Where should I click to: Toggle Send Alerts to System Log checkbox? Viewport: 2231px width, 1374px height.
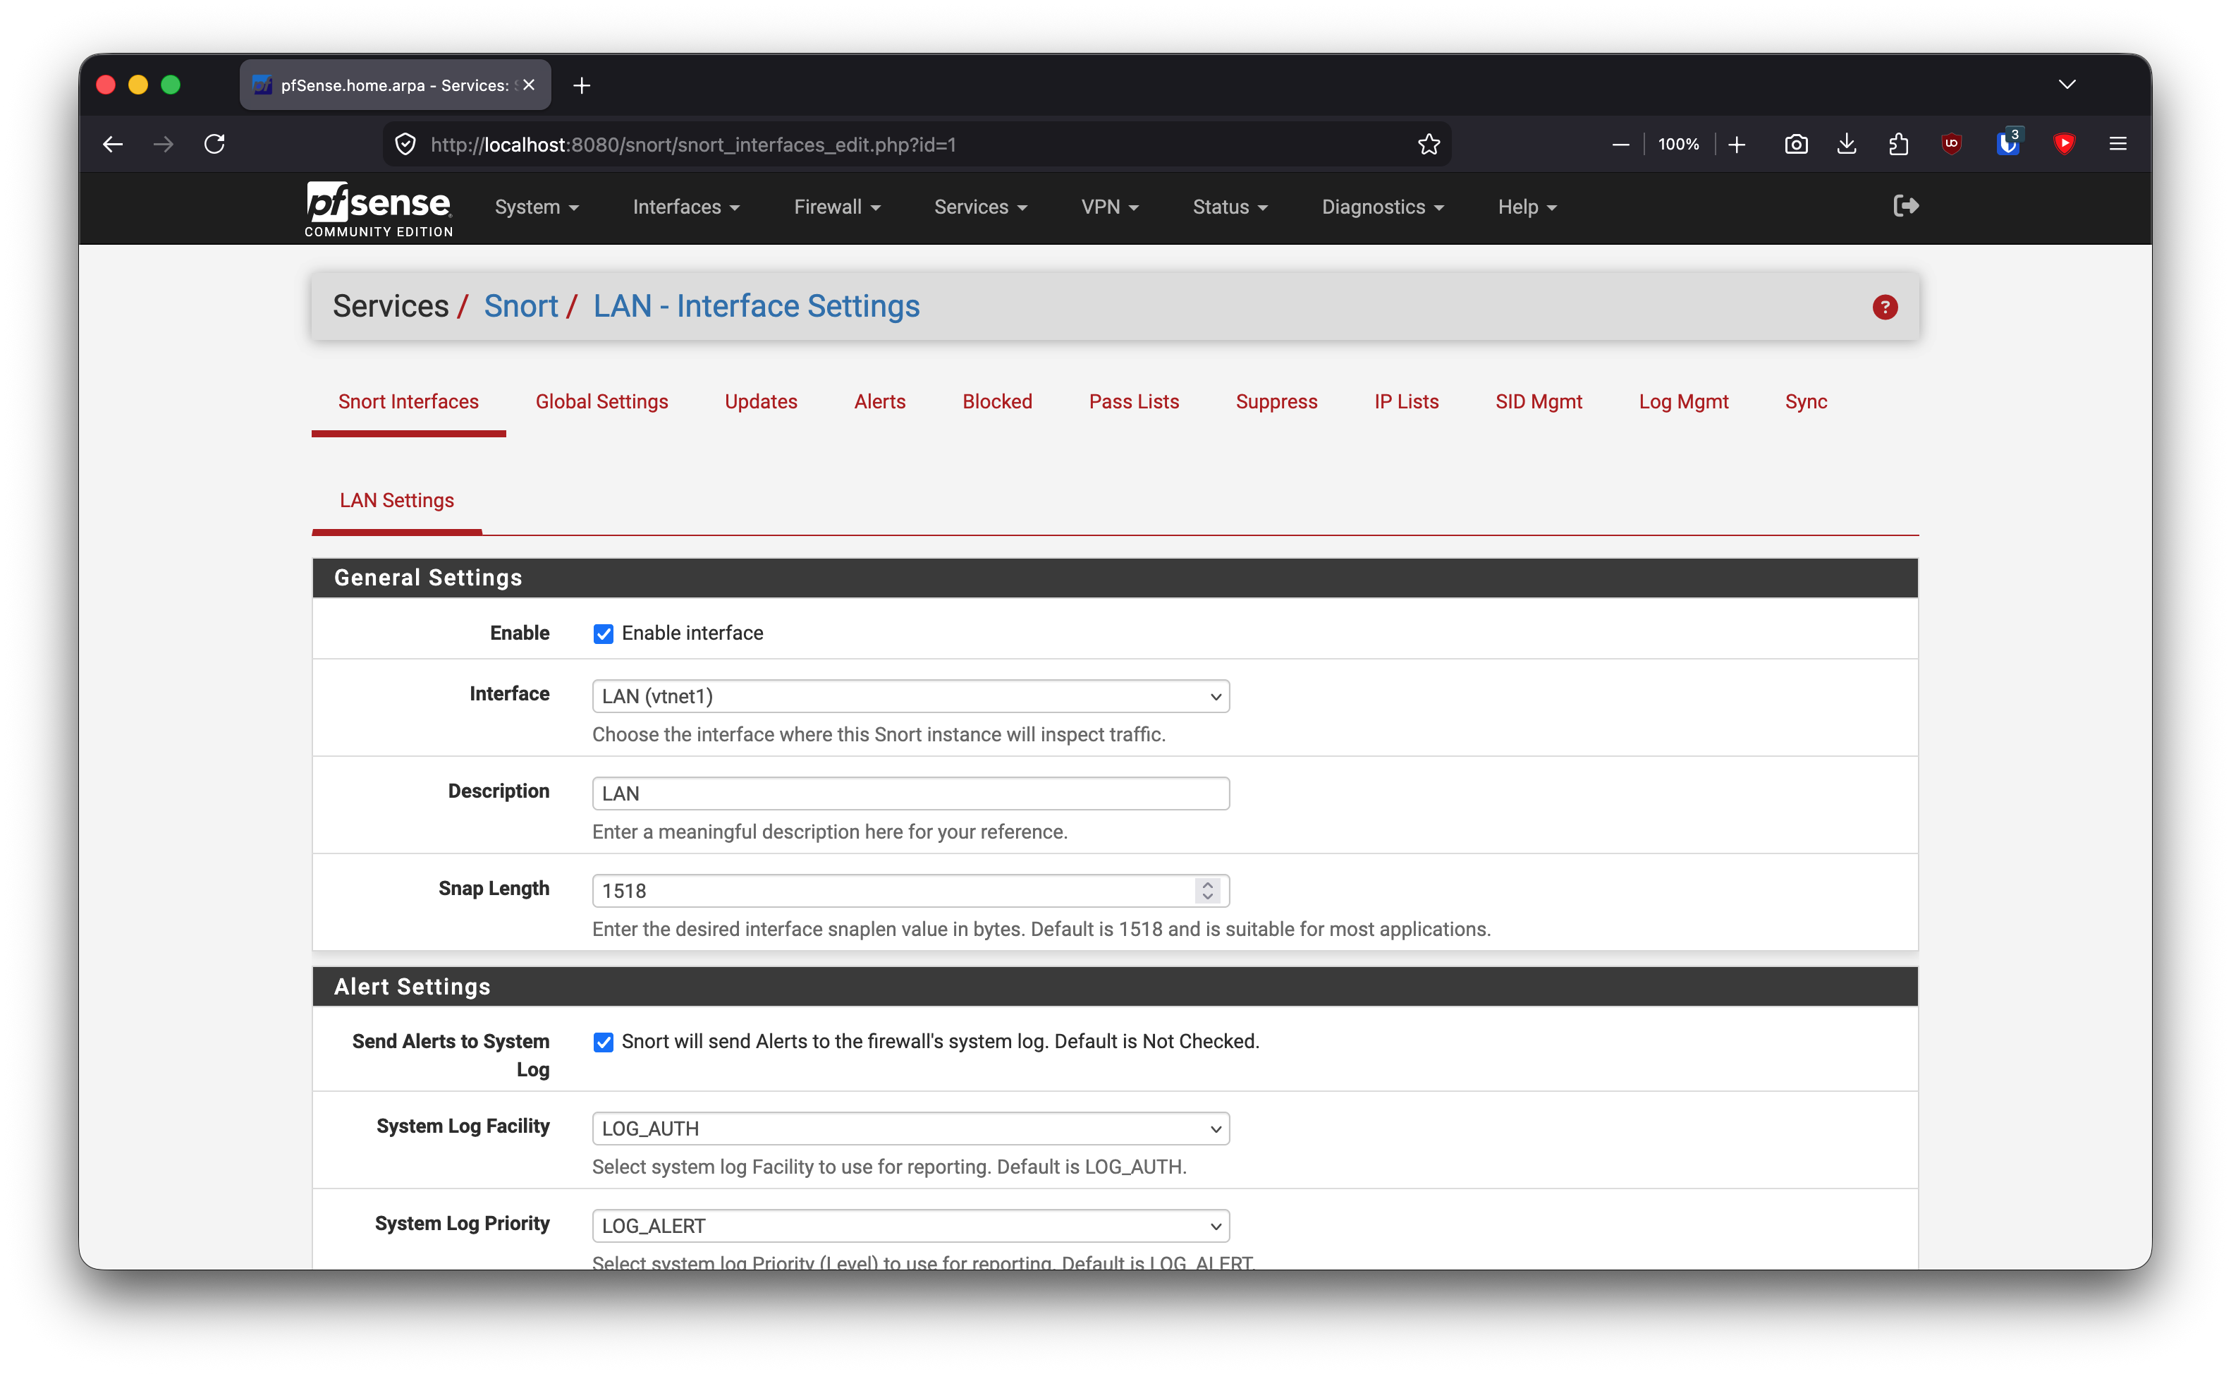point(603,1042)
